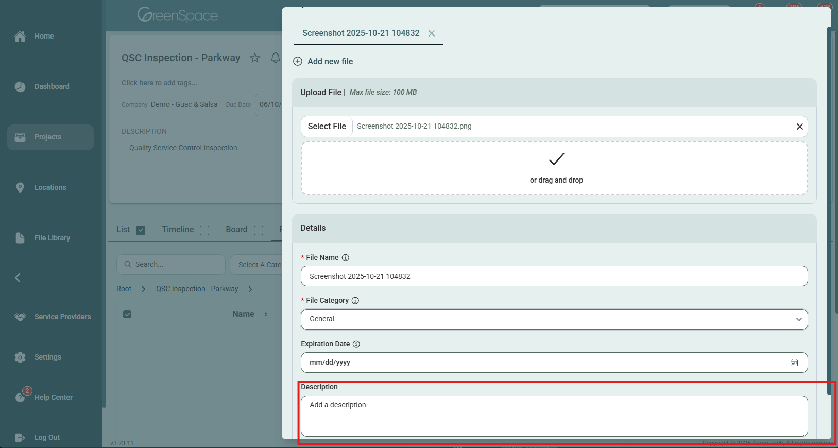Click the notification bell beside the project title
838x448 pixels.
coord(276,58)
